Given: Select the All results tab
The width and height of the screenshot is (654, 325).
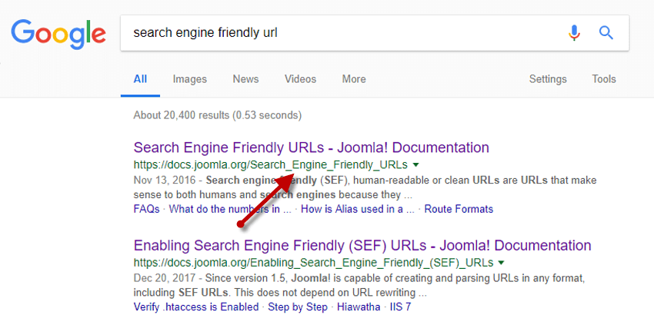Looking at the screenshot, I should tap(140, 79).
